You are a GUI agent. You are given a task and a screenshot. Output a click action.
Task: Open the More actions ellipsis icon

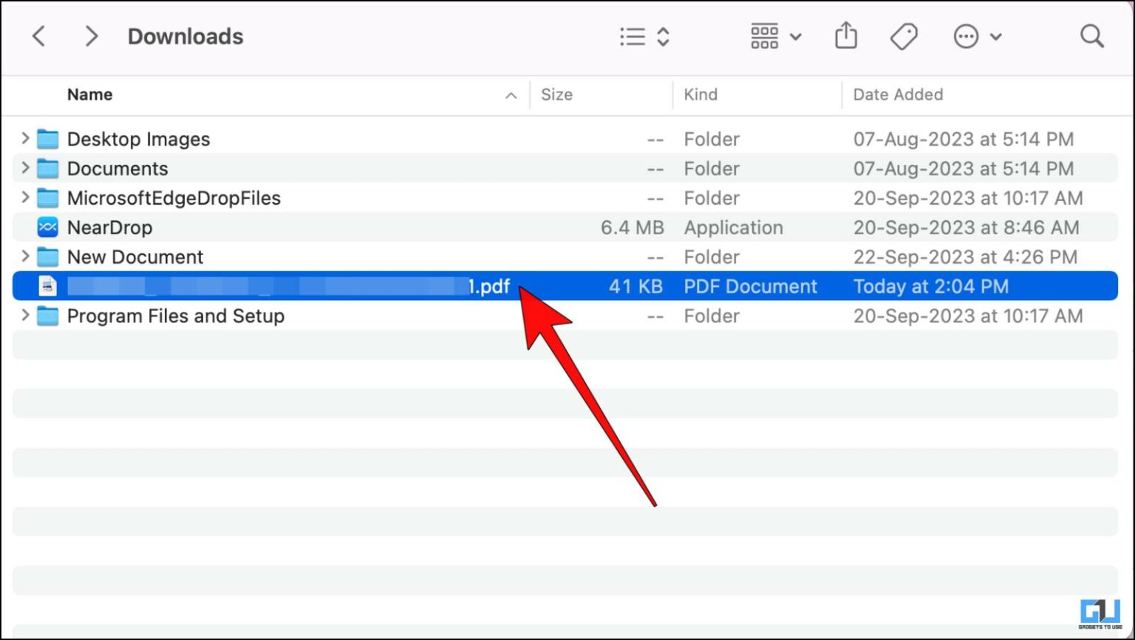967,35
